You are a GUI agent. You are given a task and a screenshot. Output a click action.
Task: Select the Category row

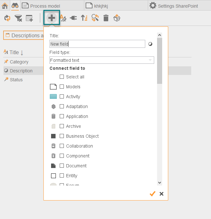click(x=24, y=62)
